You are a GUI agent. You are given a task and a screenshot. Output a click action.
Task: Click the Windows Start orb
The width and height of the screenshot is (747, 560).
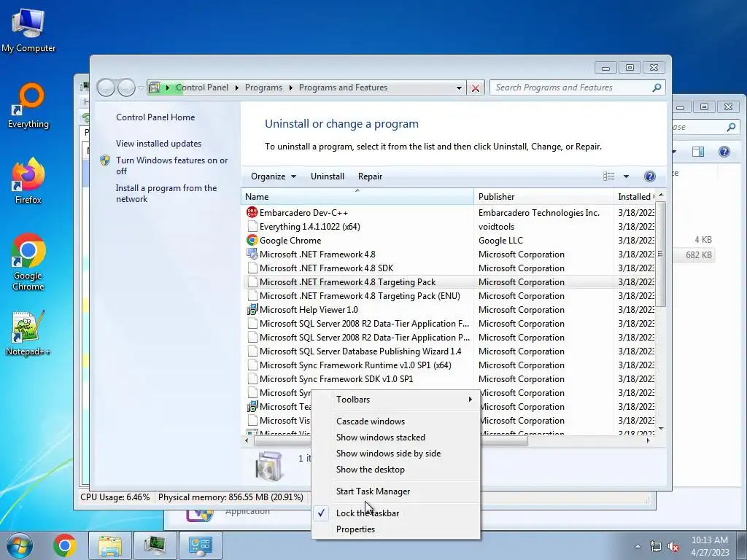pyautogui.click(x=19, y=545)
